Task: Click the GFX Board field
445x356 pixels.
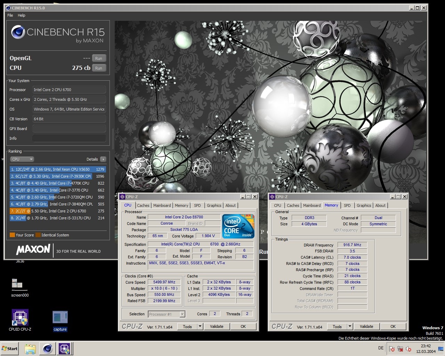Action: click(69, 129)
